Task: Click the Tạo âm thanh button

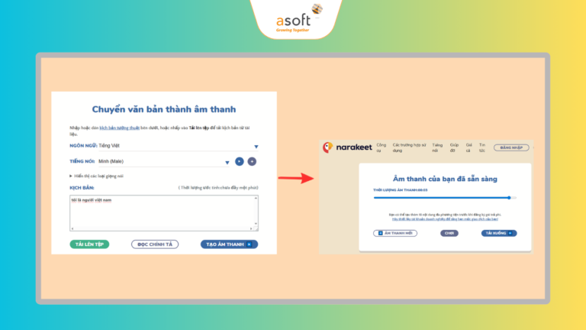Action: 229,244
